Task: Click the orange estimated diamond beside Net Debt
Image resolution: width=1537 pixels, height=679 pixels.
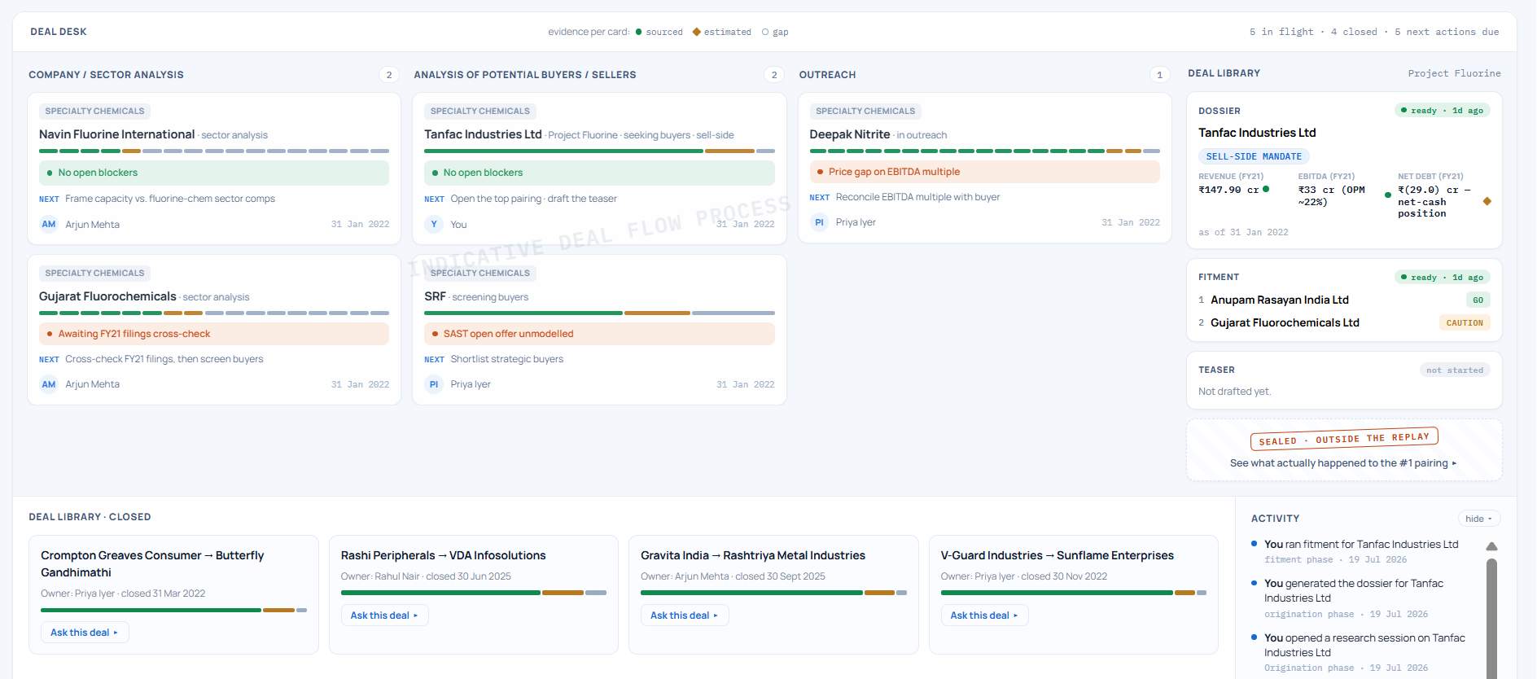Action: 1487,201
